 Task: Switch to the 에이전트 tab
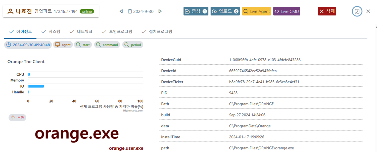[x=20, y=32]
